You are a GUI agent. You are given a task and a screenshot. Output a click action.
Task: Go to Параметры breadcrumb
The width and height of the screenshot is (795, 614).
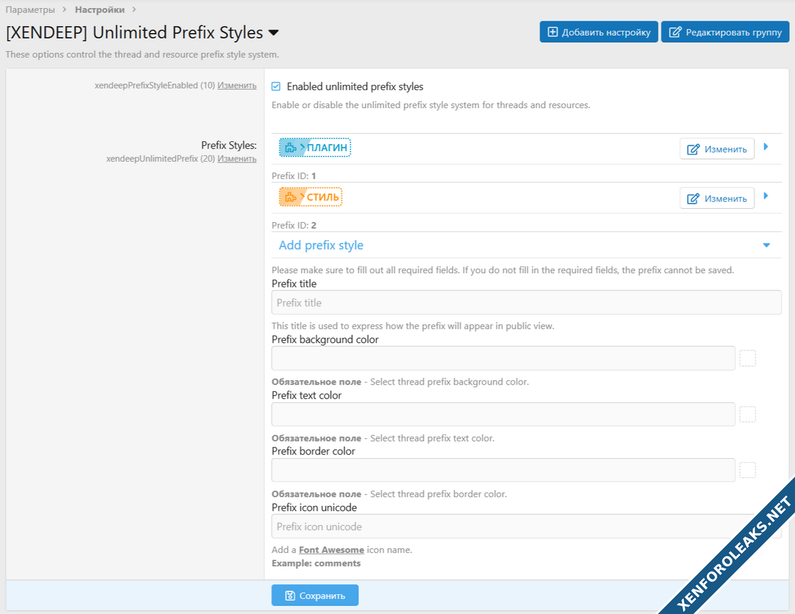coord(30,10)
